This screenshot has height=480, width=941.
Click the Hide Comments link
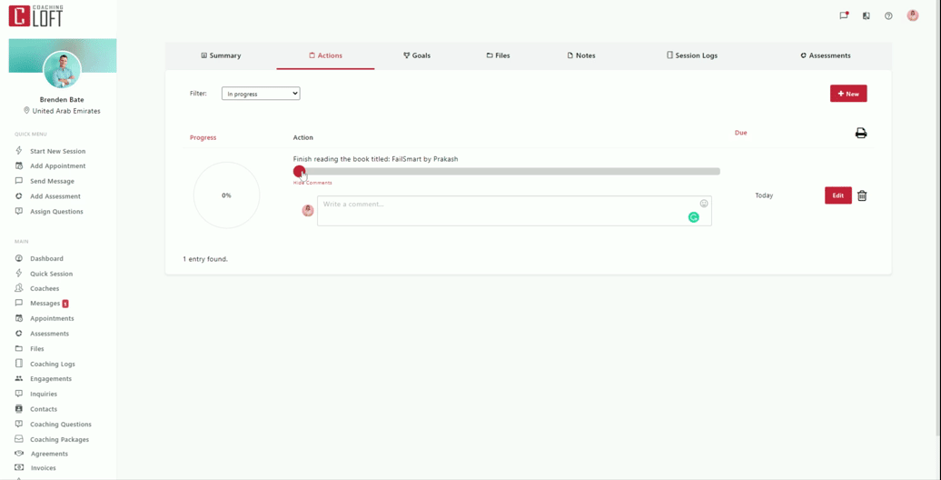312,183
